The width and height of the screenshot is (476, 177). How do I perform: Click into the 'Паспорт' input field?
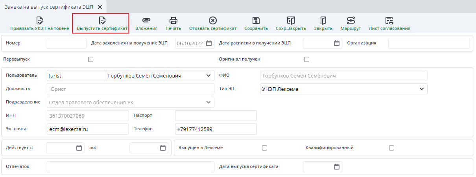coord(216,116)
